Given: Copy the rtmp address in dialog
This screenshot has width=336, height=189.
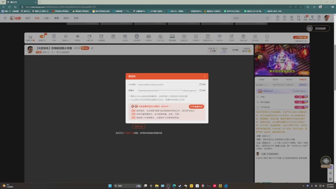Looking at the screenshot, I should pyautogui.click(x=202, y=84).
